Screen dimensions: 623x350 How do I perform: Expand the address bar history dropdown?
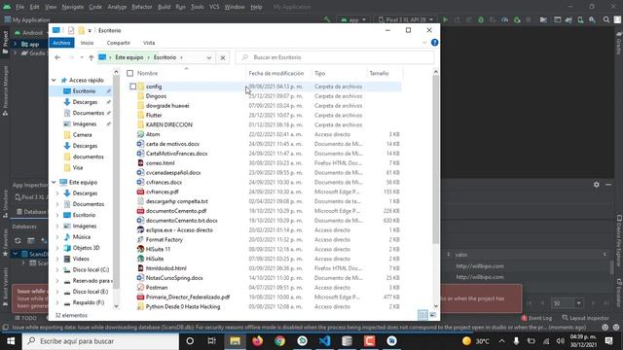pos(209,57)
